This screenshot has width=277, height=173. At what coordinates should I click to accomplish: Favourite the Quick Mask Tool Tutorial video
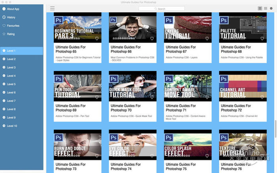(x=152, y=97)
